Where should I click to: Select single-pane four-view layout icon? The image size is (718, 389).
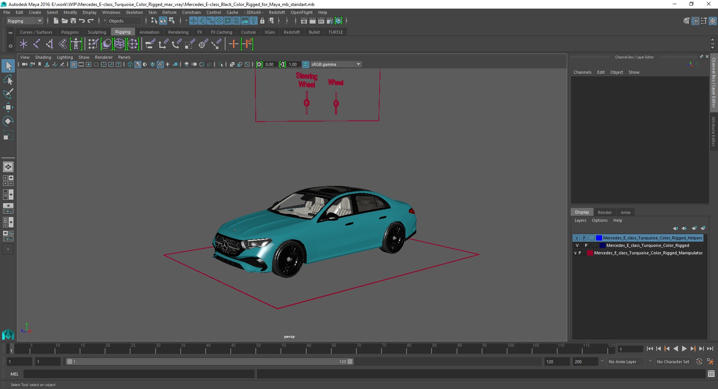click(8, 167)
